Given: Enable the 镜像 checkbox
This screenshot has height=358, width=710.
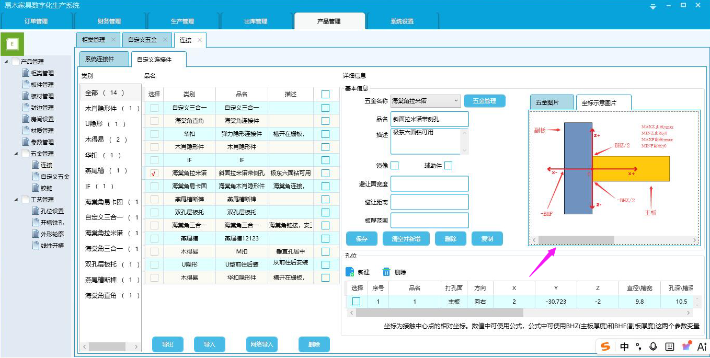Looking at the screenshot, I should (x=395, y=166).
